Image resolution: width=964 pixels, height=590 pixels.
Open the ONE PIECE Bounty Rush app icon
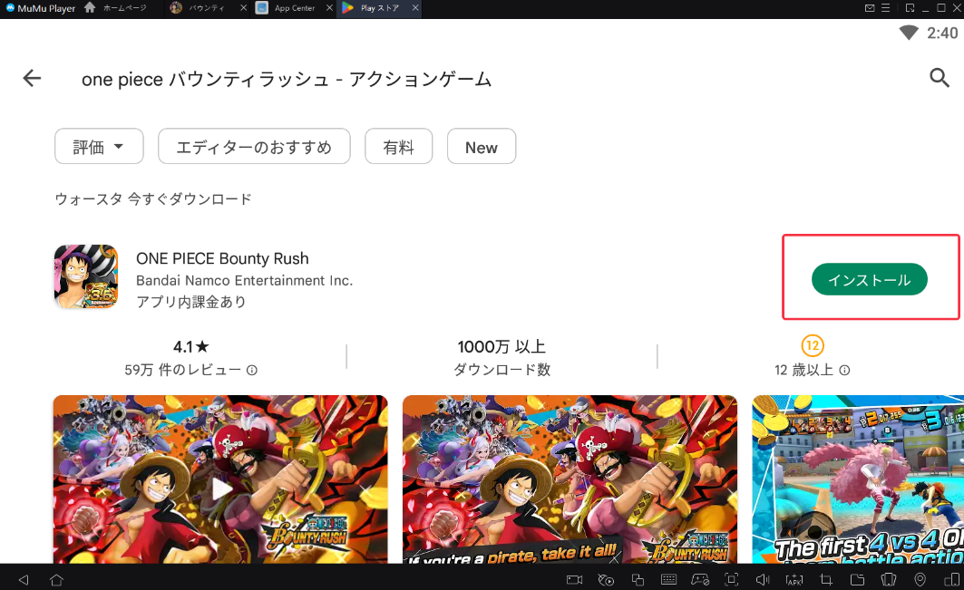click(x=86, y=276)
